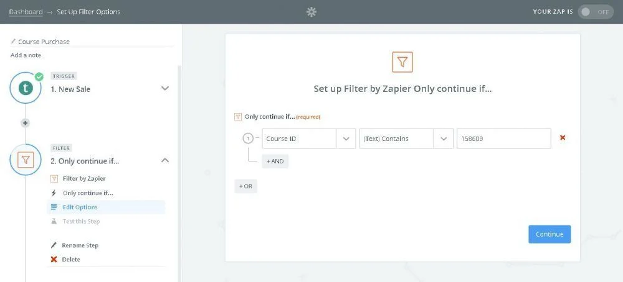Select Edit Options in step menu
Screen dimensions: 623x282
tap(80, 207)
